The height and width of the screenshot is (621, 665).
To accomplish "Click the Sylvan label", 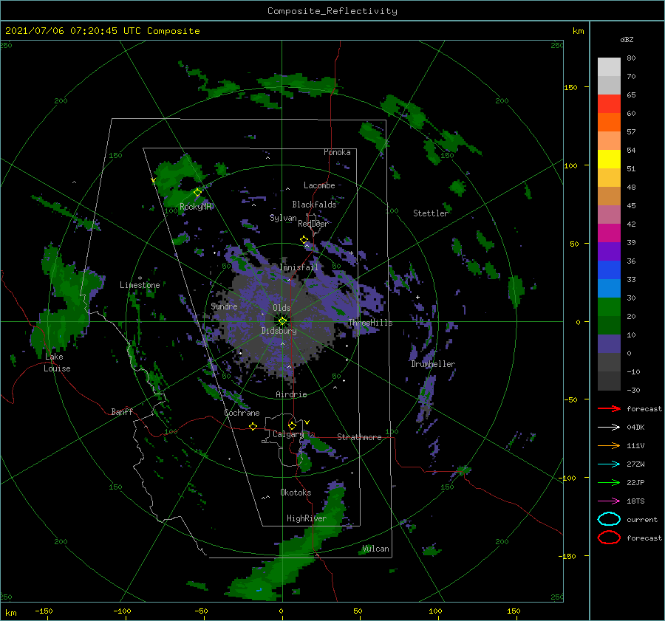I will point(283,218).
